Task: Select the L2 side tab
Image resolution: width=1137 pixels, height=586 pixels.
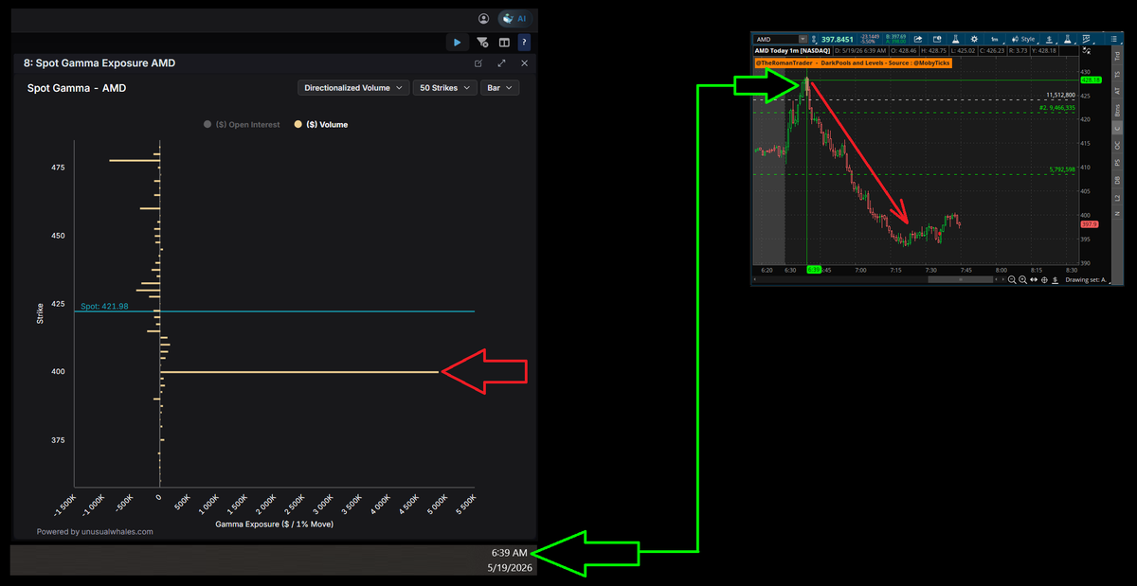Action: tap(1117, 197)
